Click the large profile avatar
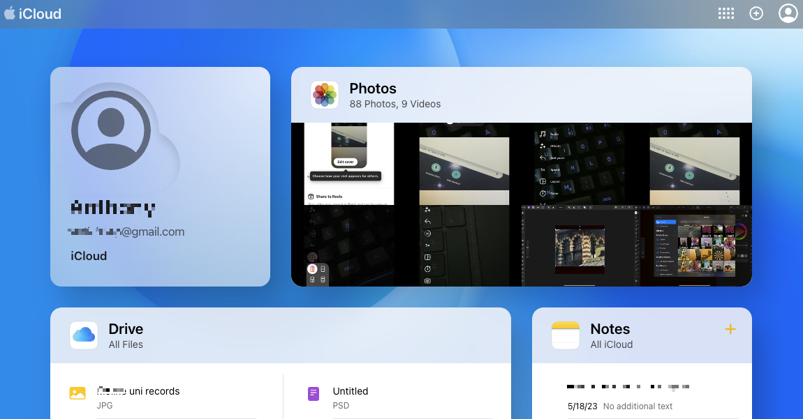Viewport: 803px width, 419px height. coord(111,130)
